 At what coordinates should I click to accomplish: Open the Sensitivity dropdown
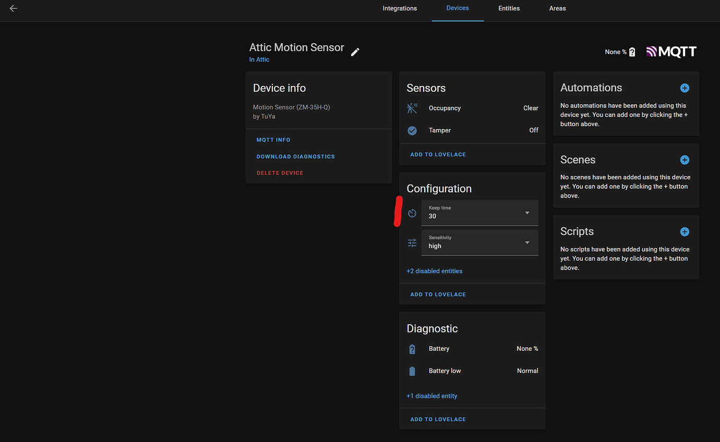526,242
